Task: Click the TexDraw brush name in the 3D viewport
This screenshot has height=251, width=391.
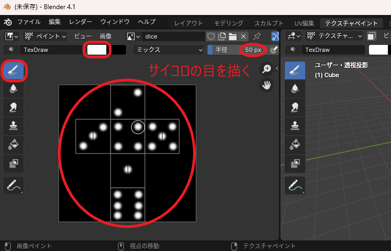Action: (333, 50)
